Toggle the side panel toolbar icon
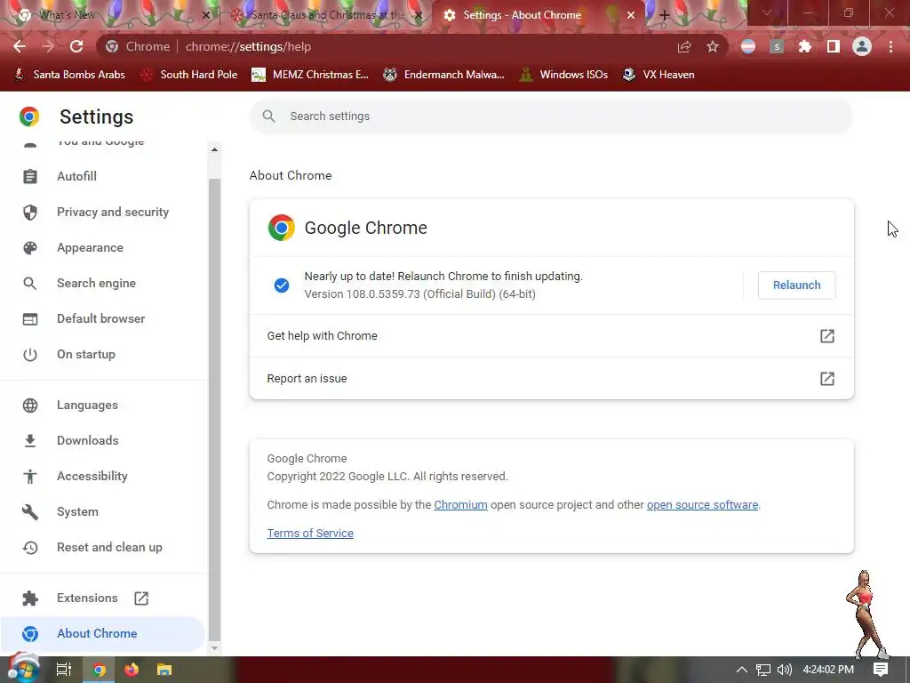 tap(834, 46)
